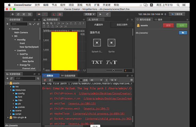Refresh the hierarchy panel
Image resolution: width=196 pixels, height=127 pixels.
click(38, 24)
